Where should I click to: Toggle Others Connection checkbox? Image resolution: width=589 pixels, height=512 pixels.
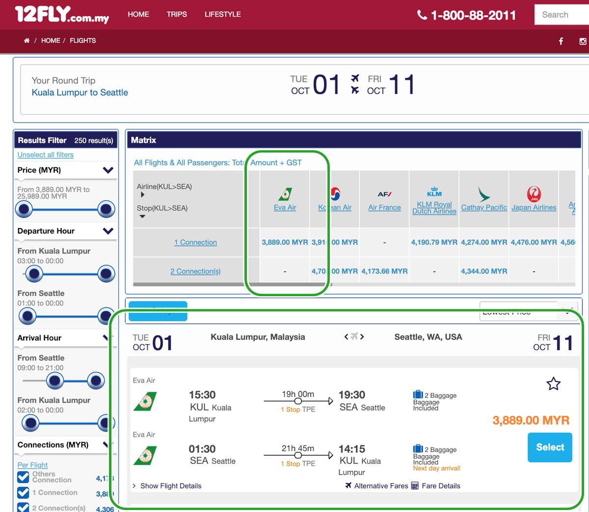click(23, 477)
